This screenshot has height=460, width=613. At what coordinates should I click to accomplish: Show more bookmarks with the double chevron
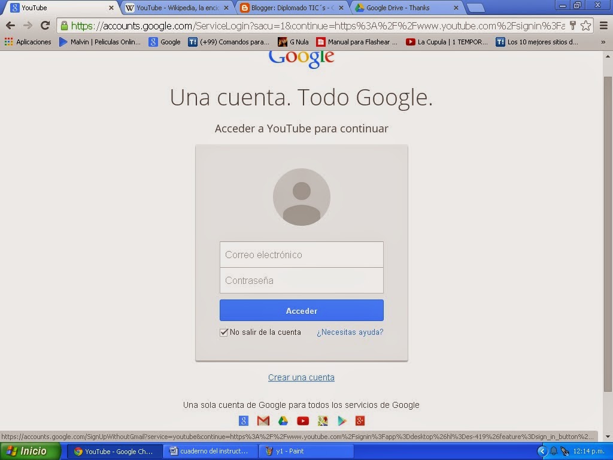[603, 42]
